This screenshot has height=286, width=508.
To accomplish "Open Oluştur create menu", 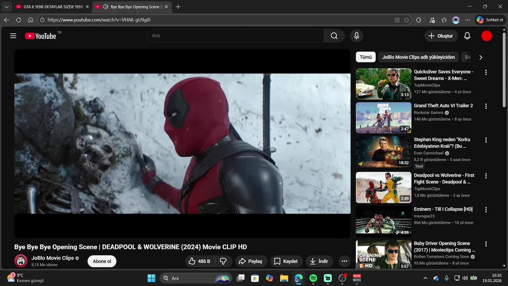I will point(441,36).
